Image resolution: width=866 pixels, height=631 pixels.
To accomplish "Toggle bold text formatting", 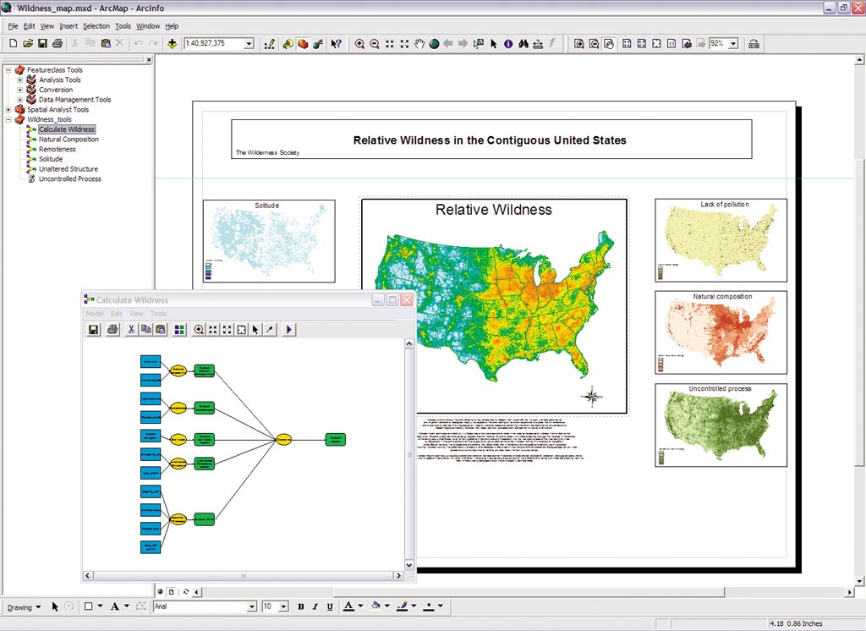I will click(x=301, y=606).
